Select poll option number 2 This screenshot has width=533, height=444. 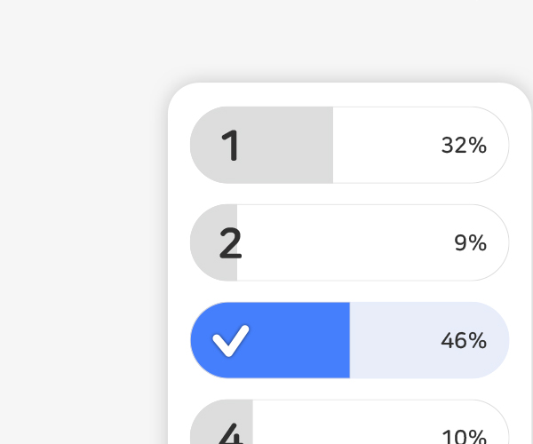tap(349, 242)
